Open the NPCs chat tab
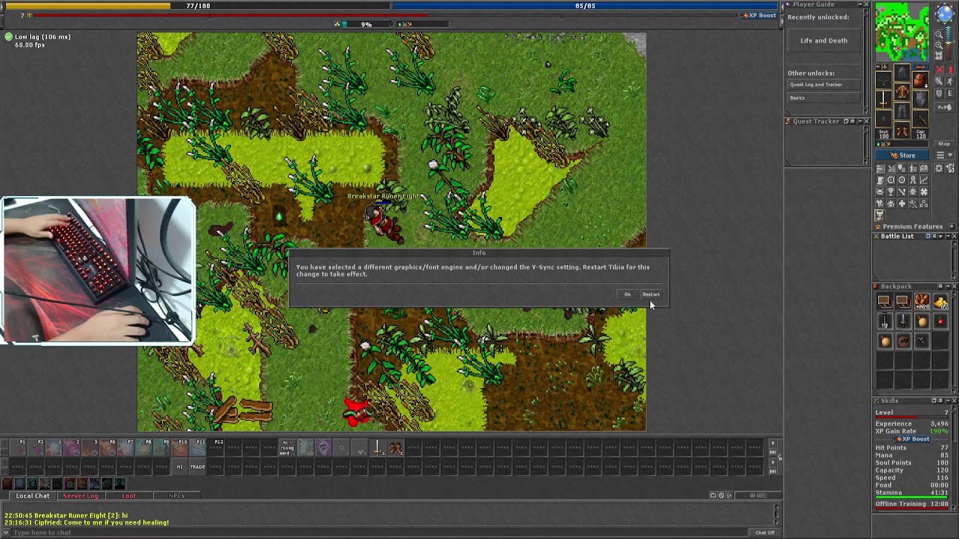 (x=177, y=496)
